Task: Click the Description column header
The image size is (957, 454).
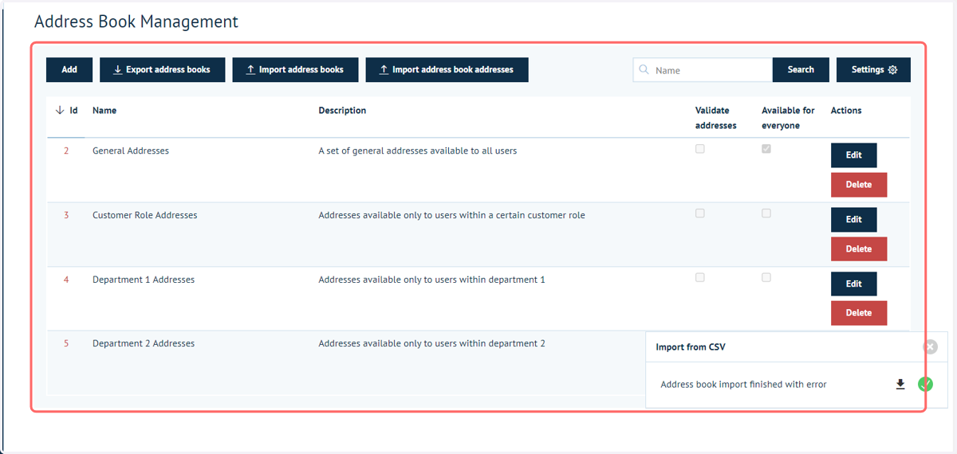Action: pyautogui.click(x=342, y=110)
